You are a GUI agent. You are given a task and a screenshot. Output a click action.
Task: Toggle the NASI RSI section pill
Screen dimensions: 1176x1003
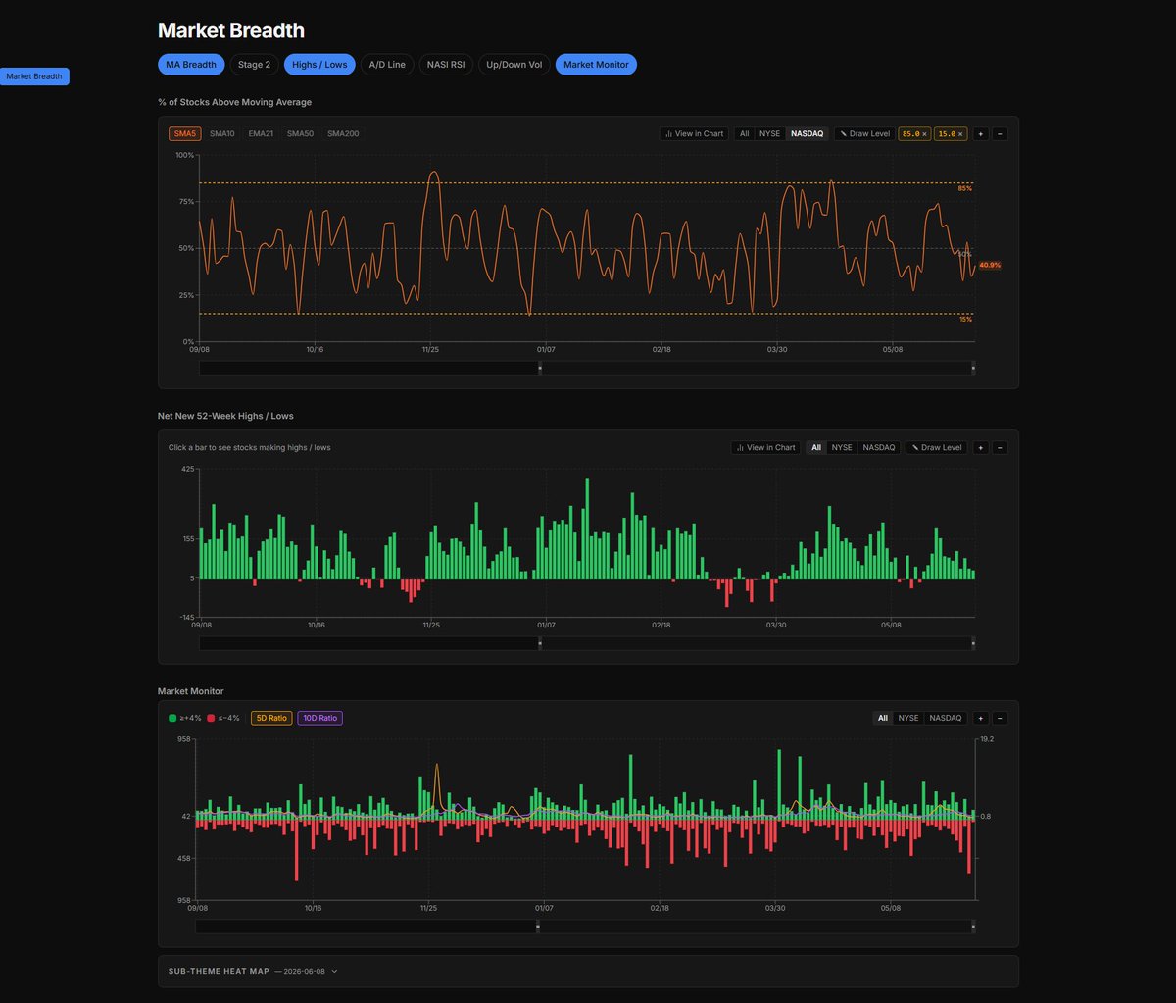pyautogui.click(x=446, y=65)
